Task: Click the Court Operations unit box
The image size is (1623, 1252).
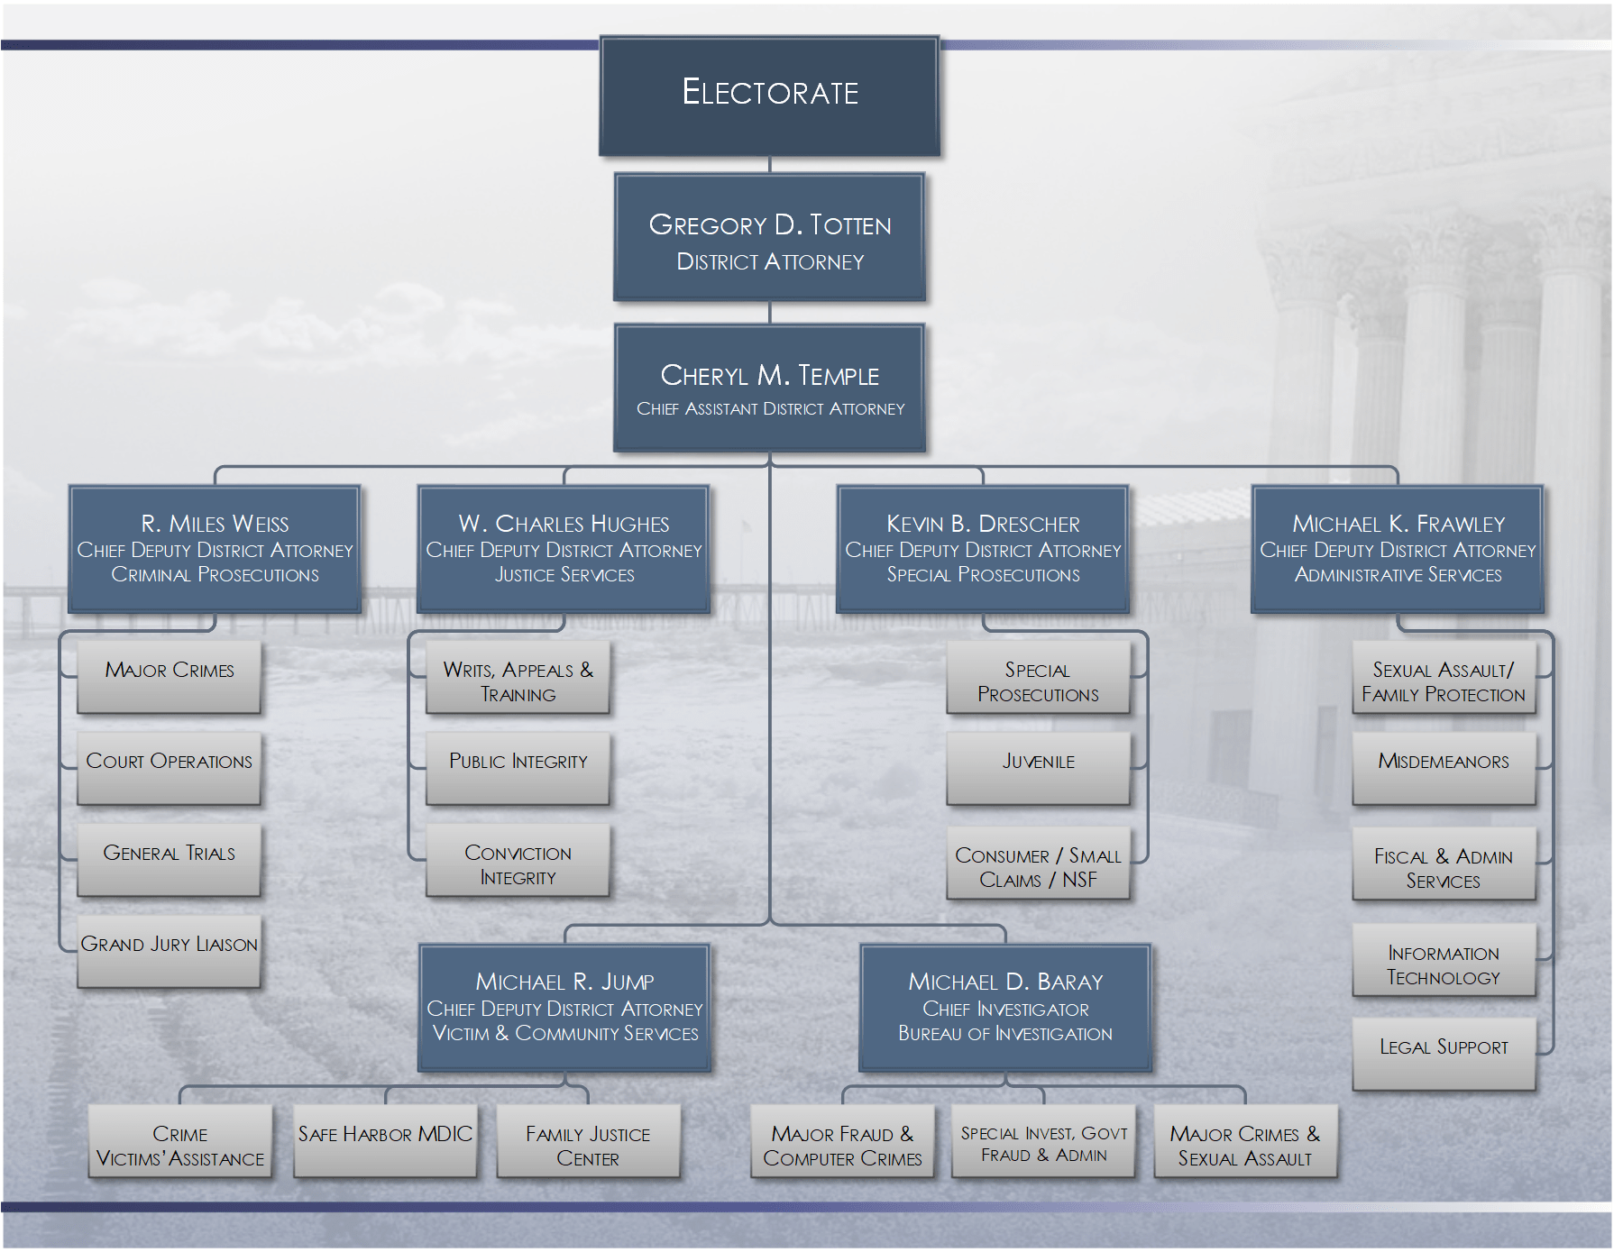Action: (170, 769)
